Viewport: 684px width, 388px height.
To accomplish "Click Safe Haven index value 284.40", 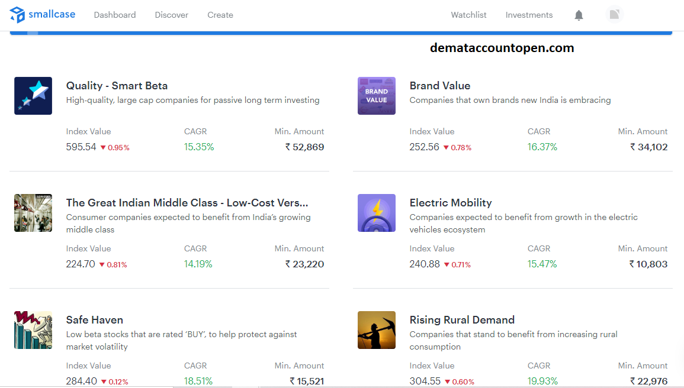I will [x=82, y=381].
